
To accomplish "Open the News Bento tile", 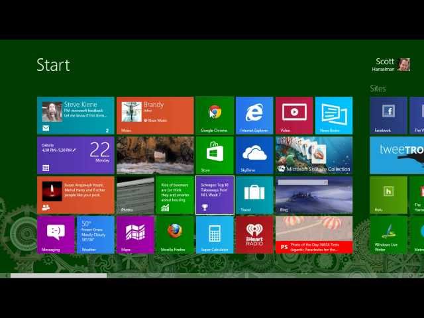I will point(334,115).
